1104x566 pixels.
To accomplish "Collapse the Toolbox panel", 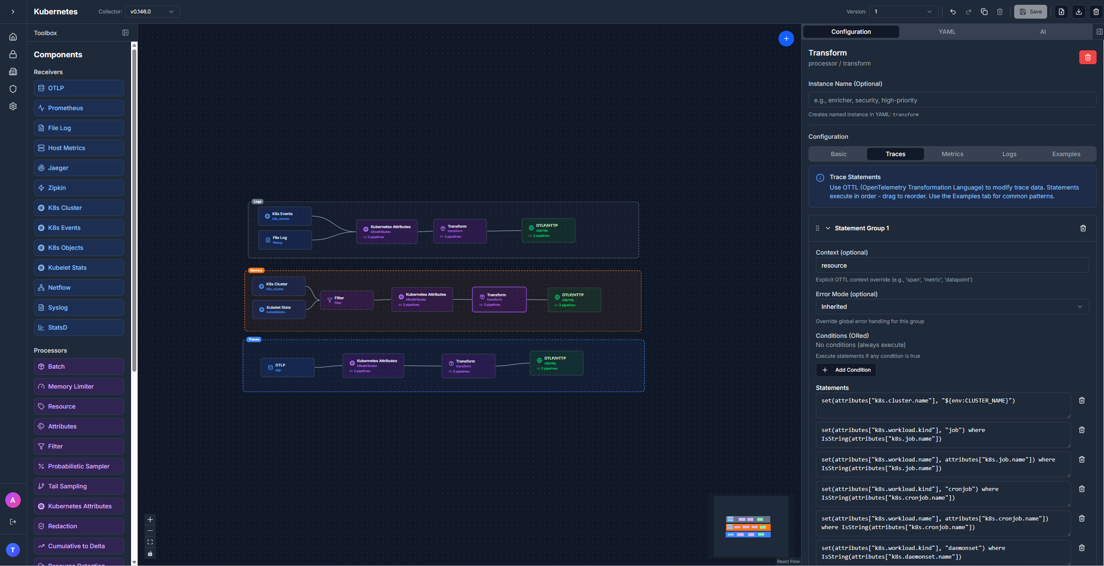I will tap(125, 33).
